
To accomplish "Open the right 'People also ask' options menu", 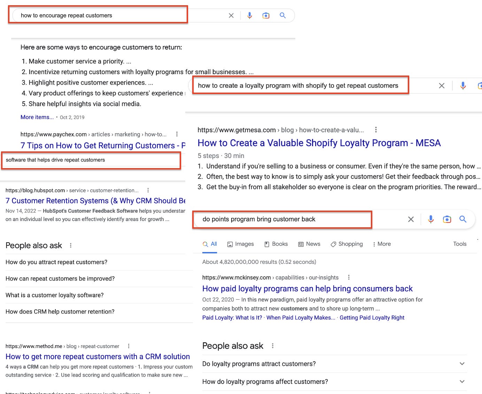I will 273,346.
